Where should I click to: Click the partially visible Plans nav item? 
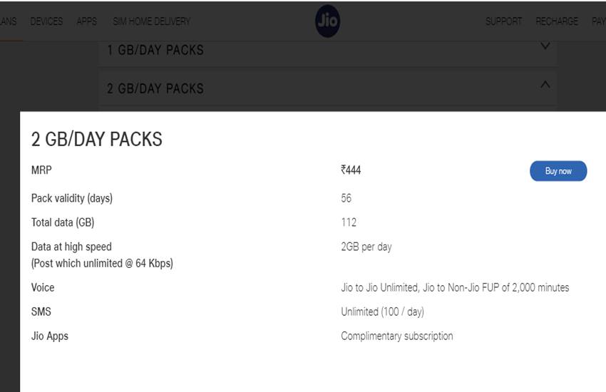pos(8,21)
